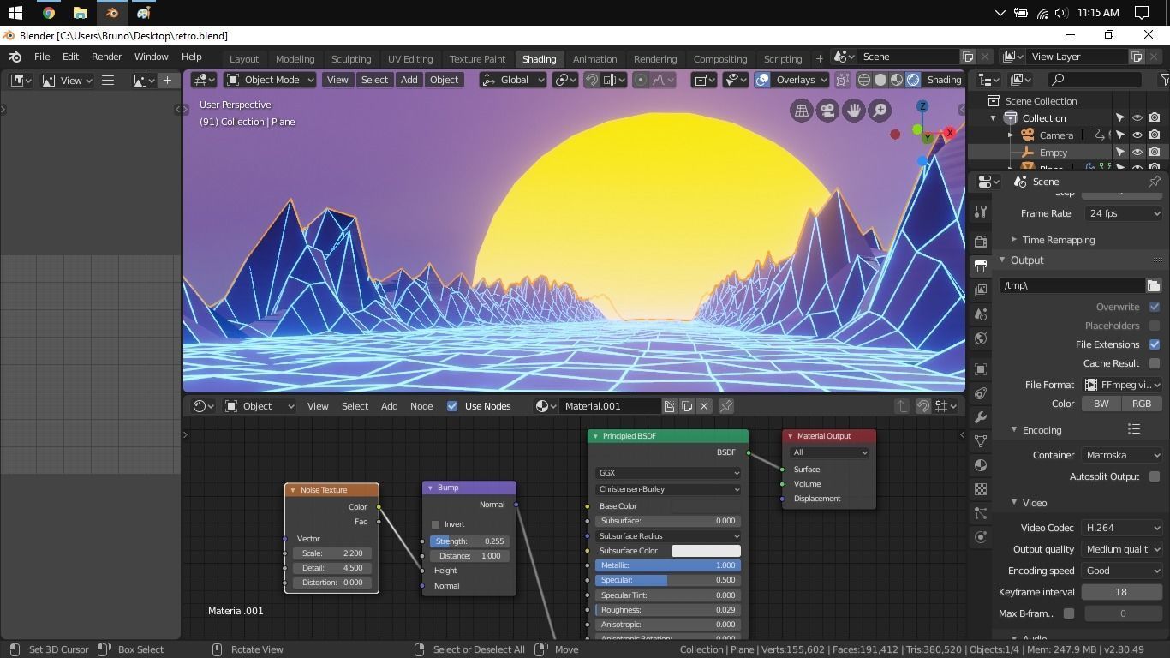Open the Render properties tab

(981, 242)
